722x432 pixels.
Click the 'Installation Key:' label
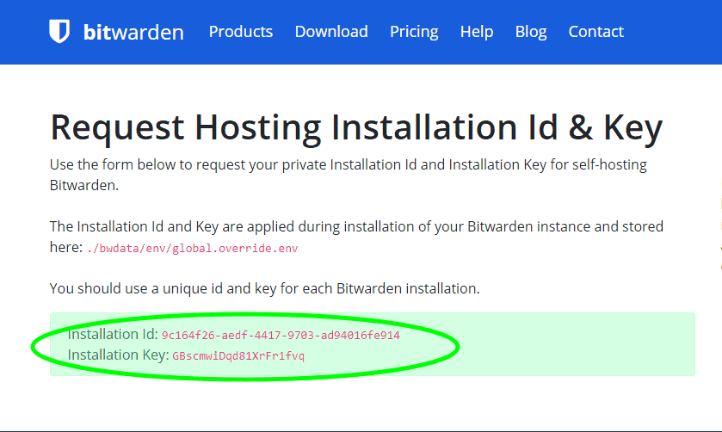click(119, 355)
